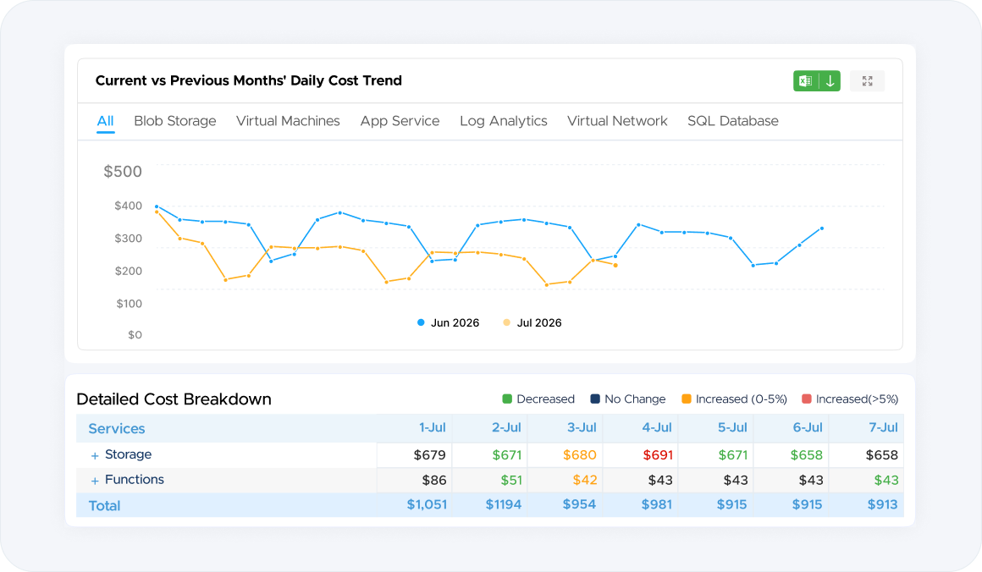
Task: Click the $0 y-axis label
Action: pos(135,335)
